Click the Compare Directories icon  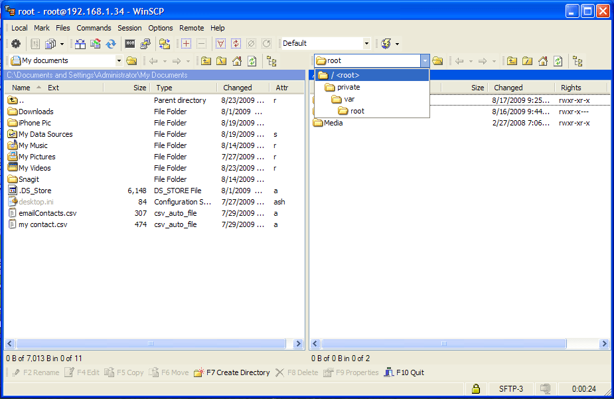tap(80, 43)
